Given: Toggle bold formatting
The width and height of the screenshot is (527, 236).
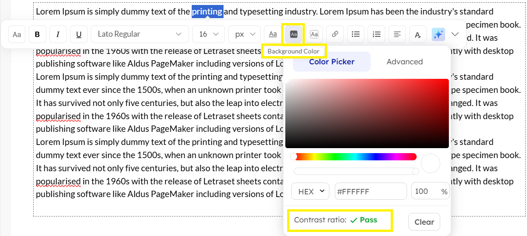Looking at the screenshot, I should (37, 34).
